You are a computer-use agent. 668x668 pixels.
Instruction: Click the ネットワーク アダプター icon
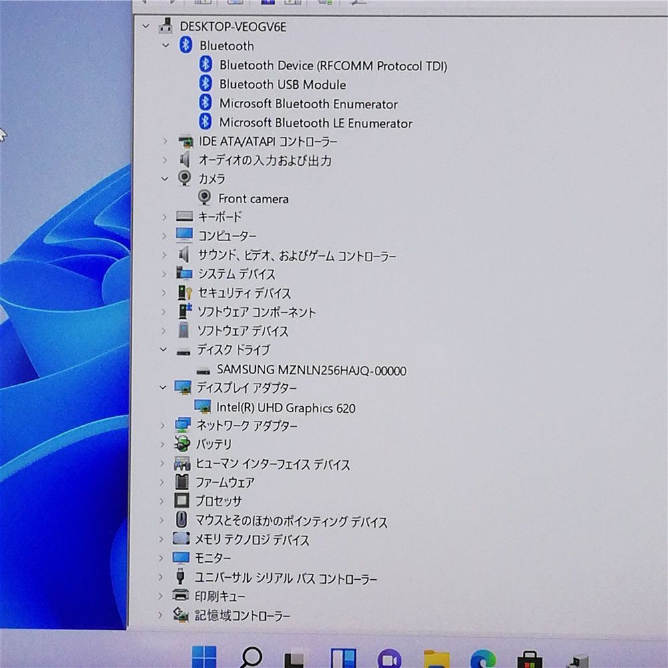(x=182, y=425)
